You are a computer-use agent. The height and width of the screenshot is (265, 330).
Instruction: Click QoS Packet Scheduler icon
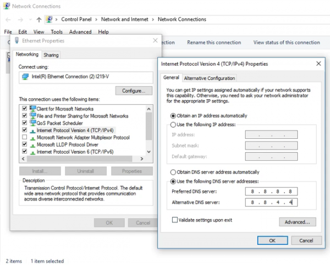tap(32, 123)
